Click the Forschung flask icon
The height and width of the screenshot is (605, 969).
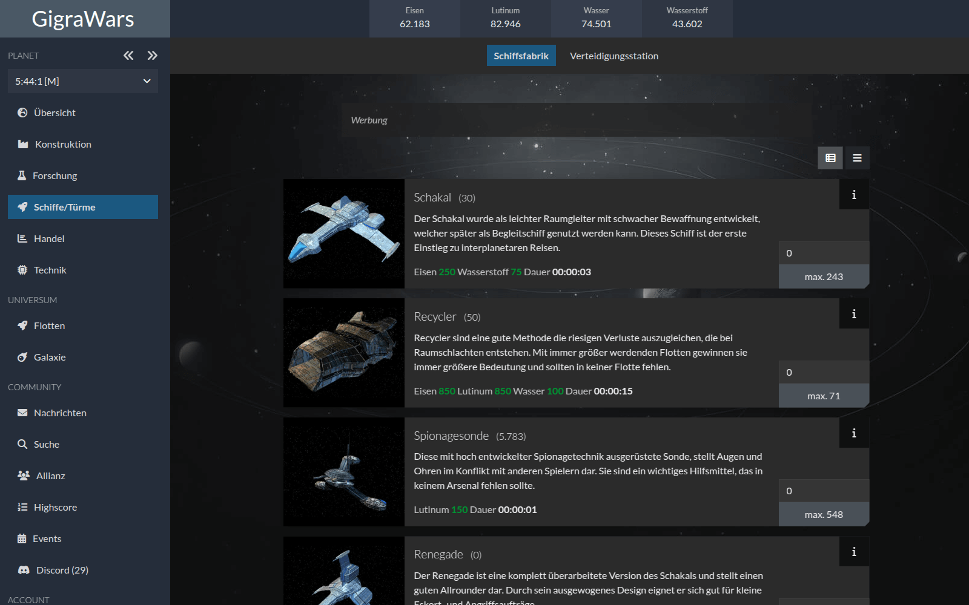point(22,175)
